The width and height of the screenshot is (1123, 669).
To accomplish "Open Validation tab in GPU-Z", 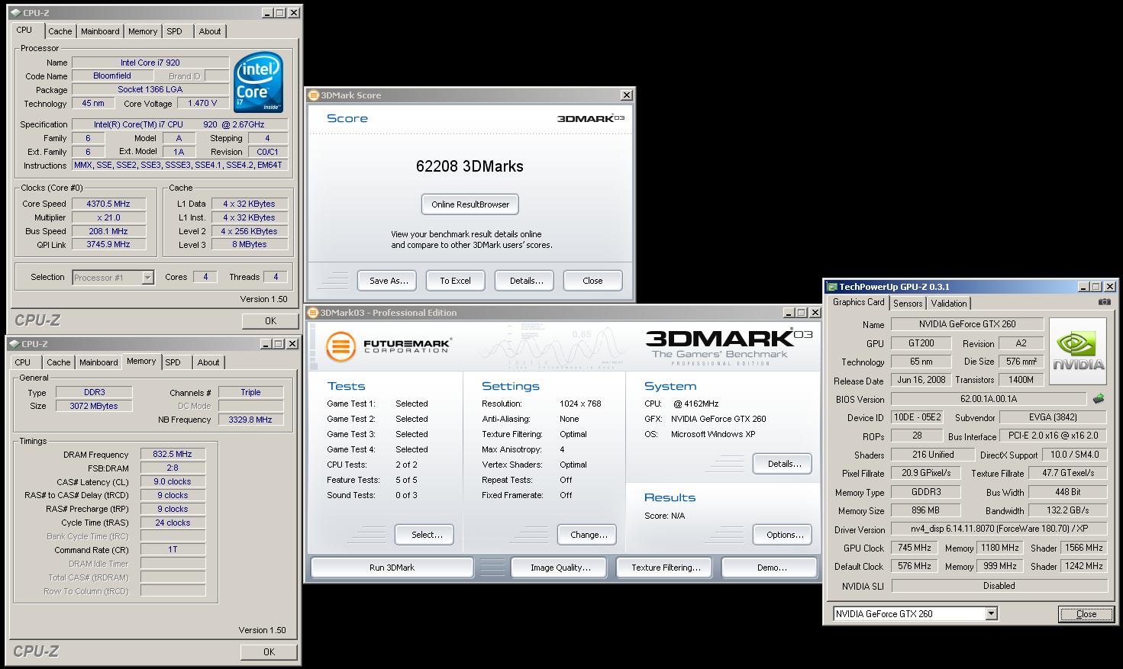I will coord(949,304).
